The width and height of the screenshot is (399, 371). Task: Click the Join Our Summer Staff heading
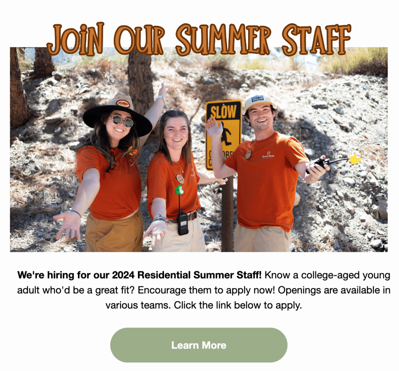tap(199, 39)
